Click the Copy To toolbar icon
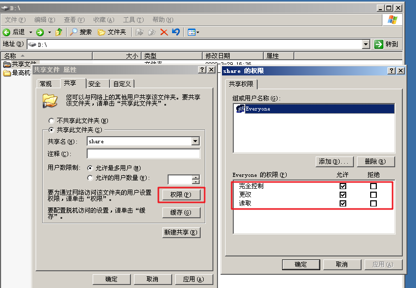 pyautogui.click(x=152, y=33)
